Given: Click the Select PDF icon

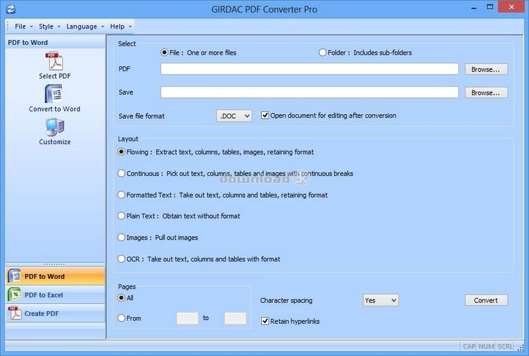Looking at the screenshot, I should click(x=54, y=61).
